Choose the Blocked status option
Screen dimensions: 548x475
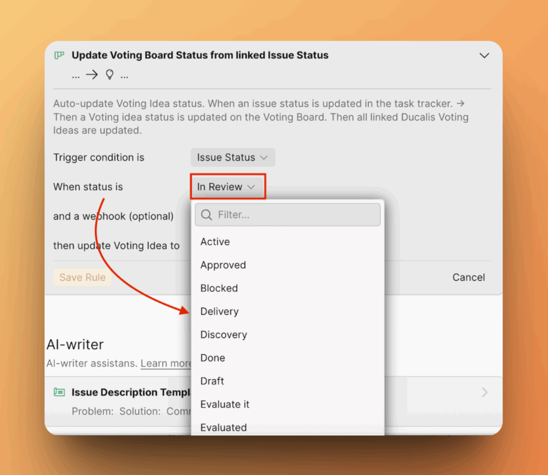click(218, 288)
